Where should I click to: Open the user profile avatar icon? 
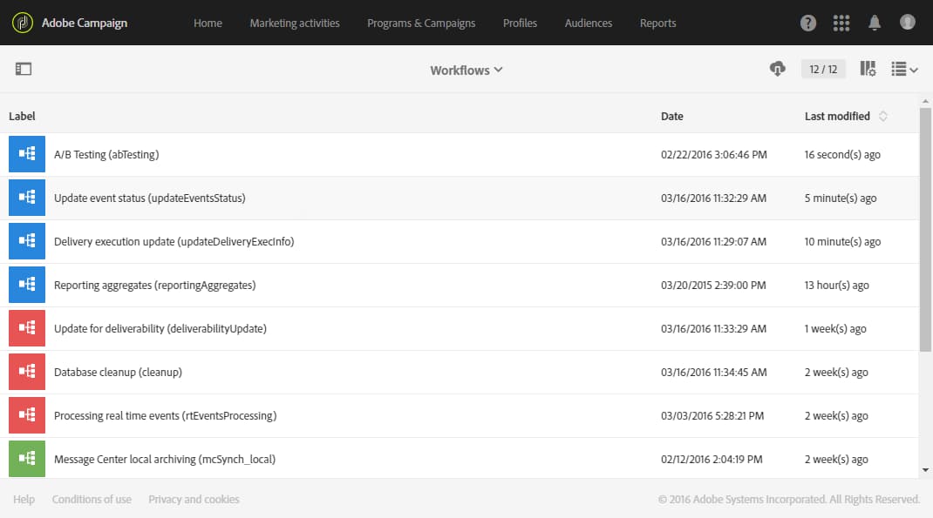(907, 23)
